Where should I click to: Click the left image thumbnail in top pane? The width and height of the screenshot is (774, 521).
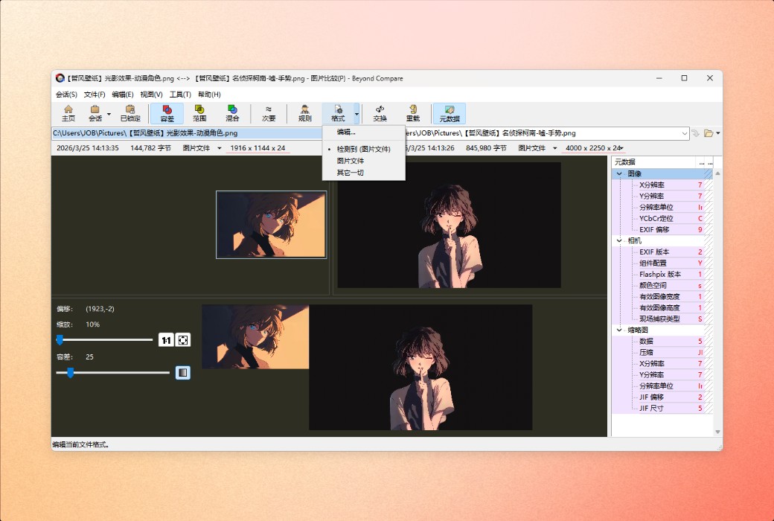point(271,225)
